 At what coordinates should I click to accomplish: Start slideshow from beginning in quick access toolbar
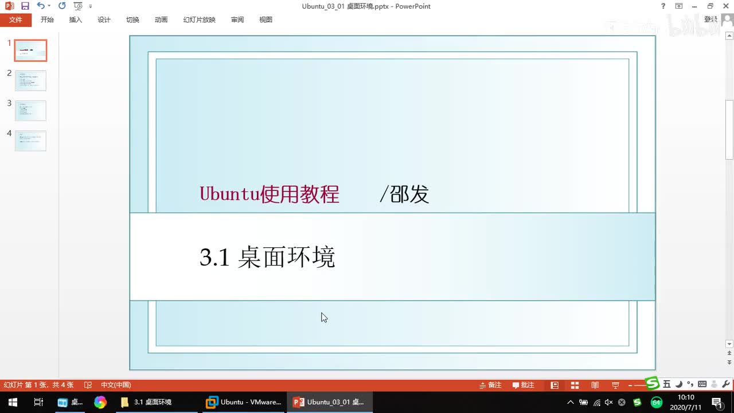78,6
